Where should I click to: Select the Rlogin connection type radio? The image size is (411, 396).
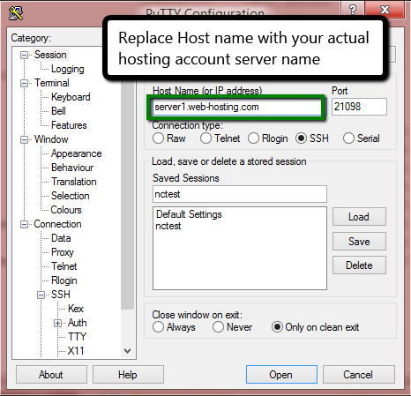(253, 138)
